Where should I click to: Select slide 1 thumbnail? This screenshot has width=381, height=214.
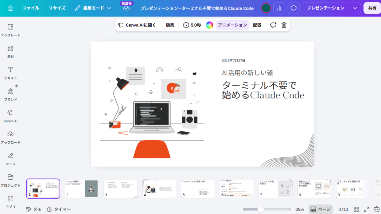(x=43, y=189)
